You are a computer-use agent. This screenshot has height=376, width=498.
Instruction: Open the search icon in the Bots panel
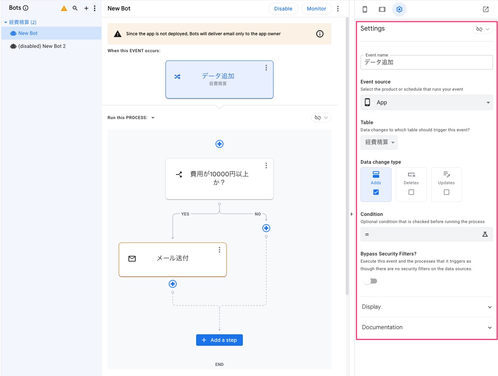point(75,8)
